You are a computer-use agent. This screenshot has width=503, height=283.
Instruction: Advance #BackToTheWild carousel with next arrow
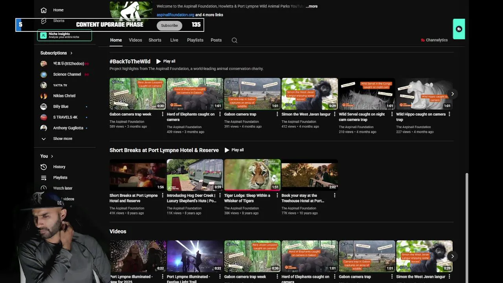click(452, 94)
